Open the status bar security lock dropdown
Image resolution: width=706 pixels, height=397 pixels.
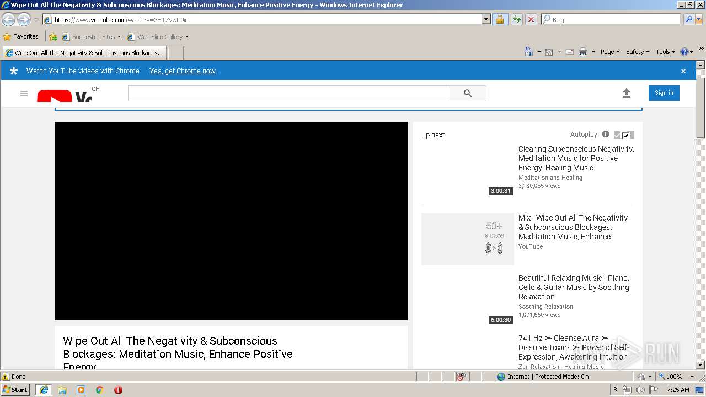tap(643, 377)
